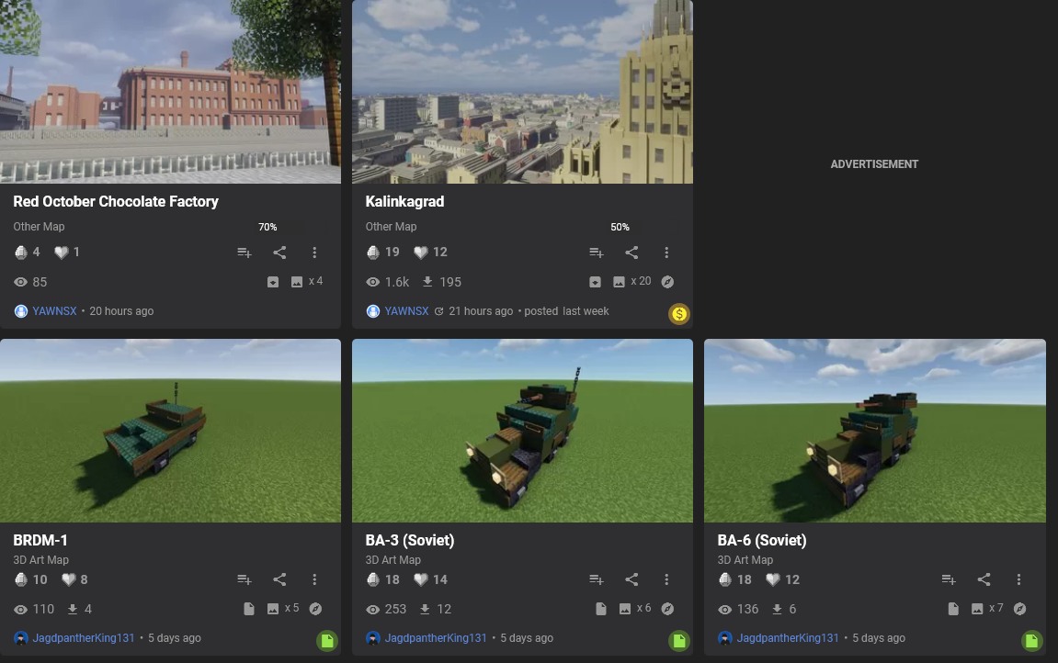Viewport: 1058px width, 663px height.
Task: Click compass icon on Kalinkagrad card
Action: tap(667, 282)
